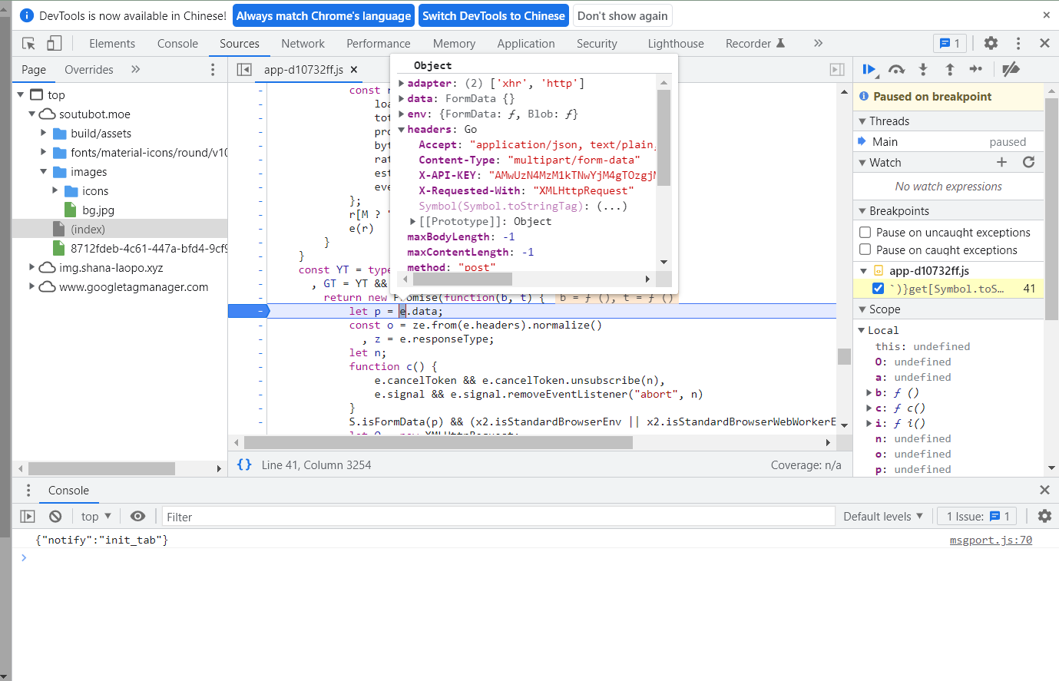Click the console Filter input field
This screenshot has width=1059, height=681.
pos(498,517)
